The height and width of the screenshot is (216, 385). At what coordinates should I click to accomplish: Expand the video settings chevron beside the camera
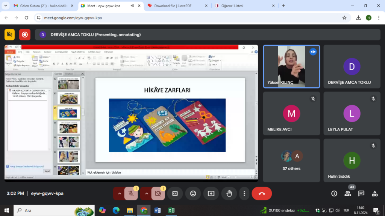pos(147,193)
